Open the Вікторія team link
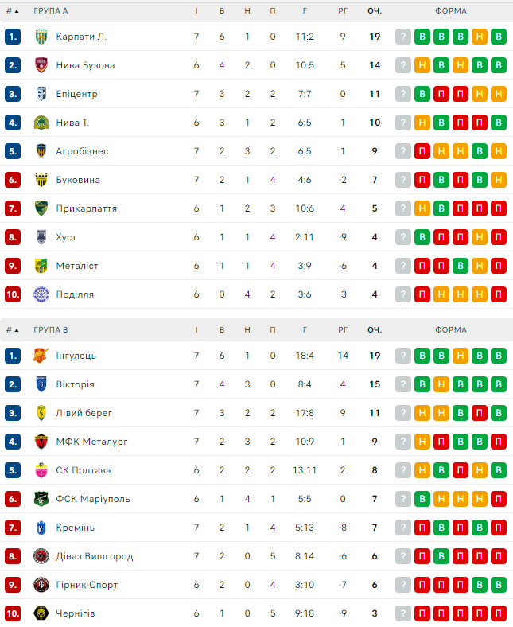The width and height of the screenshot is (513, 627). click(75, 384)
